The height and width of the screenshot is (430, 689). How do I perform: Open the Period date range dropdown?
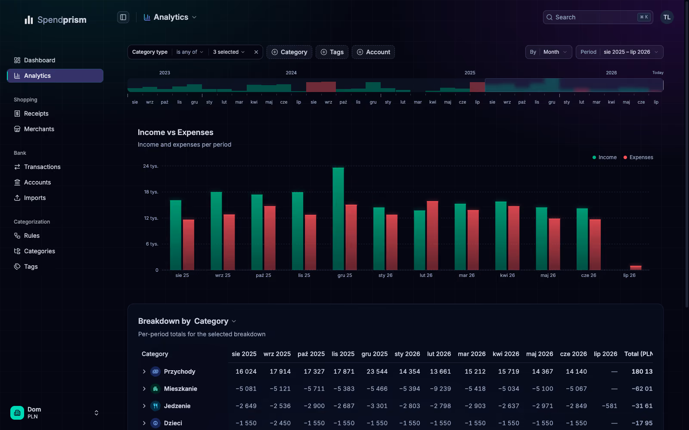[619, 52]
